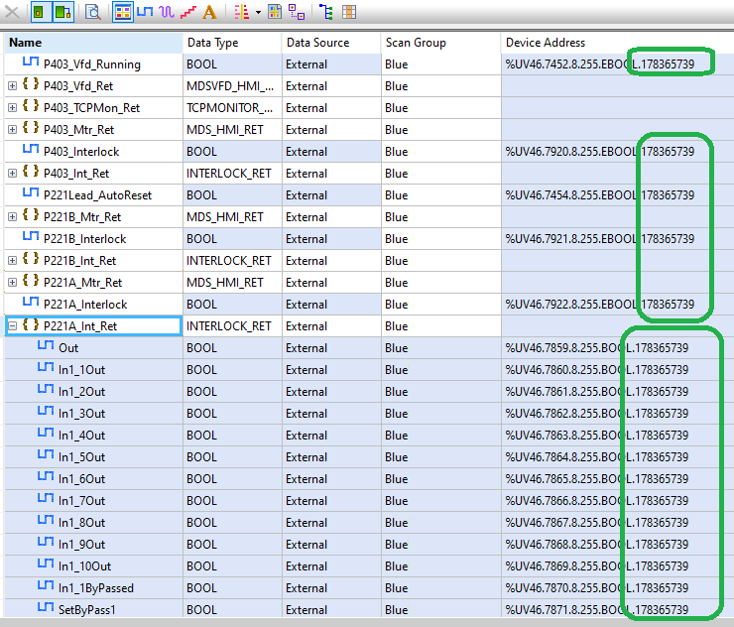This screenshot has width=734, height=627.
Task: Click the blue-green tree hierarchy icon
Action: 325,12
